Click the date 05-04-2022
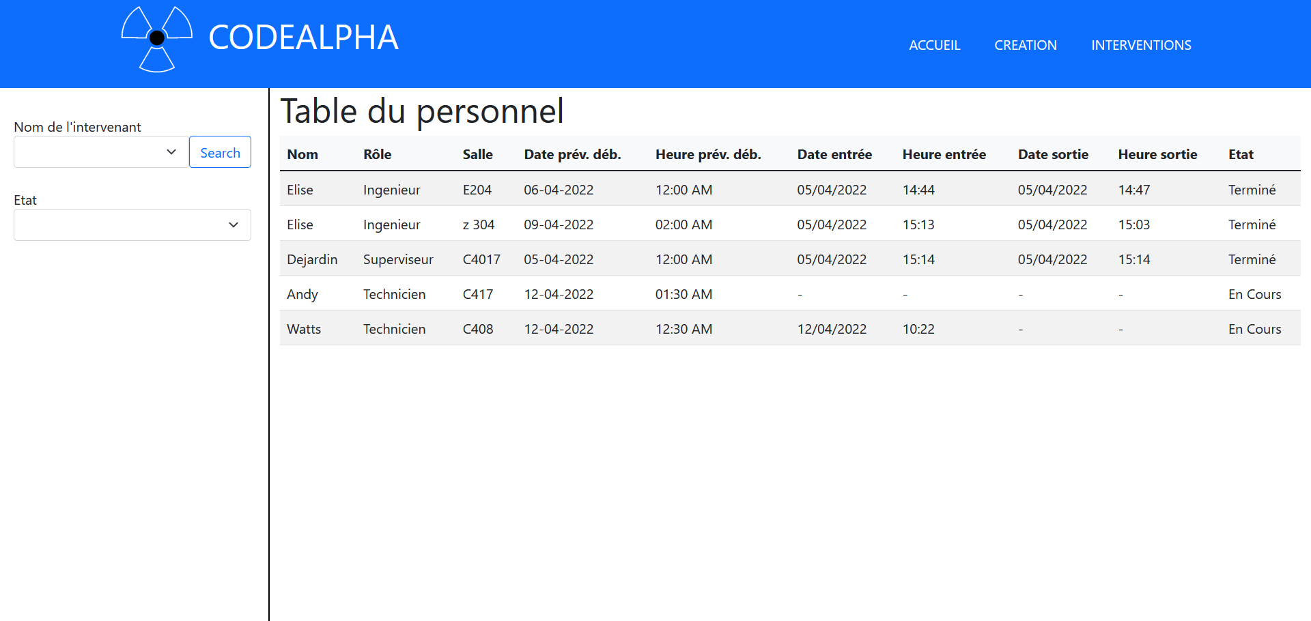Viewport: 1311px width, 621px height. [559, 259]
